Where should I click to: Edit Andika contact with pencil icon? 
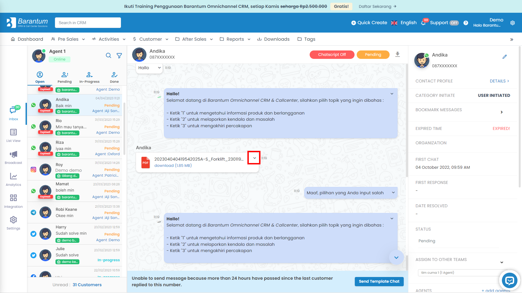pyautogui.click(x=505, y=57)
